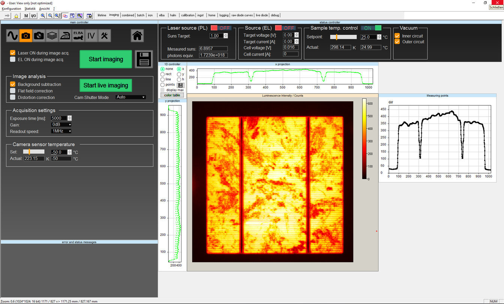Save image with large floppy disk icon
Image resolution: width=504 pixels, height=304 pixels.
tap(144, 59)
